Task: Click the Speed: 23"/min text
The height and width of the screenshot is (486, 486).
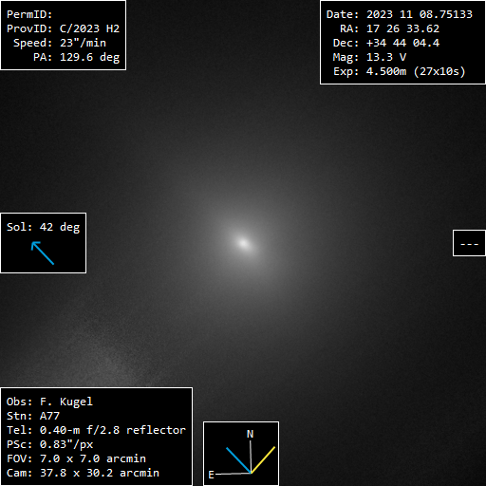Action: pyautogui.click(x=60, y=43)
